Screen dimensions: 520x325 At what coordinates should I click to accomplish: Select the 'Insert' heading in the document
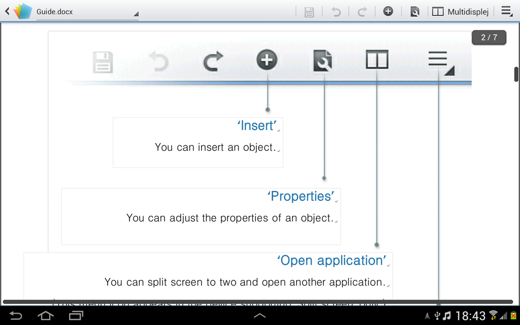tap(257, 125)
